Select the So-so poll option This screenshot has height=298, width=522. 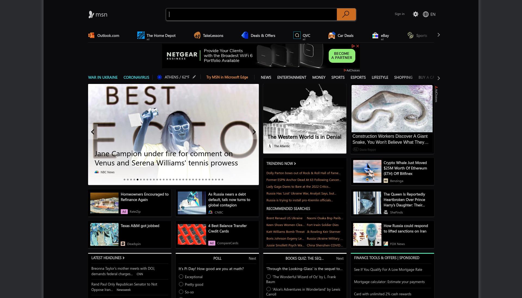click(x=181, y=292)
